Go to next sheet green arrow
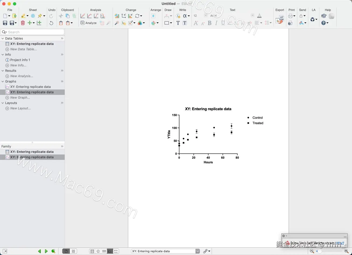352x255 pixels. pyautogui.click(x=46, y=251)
